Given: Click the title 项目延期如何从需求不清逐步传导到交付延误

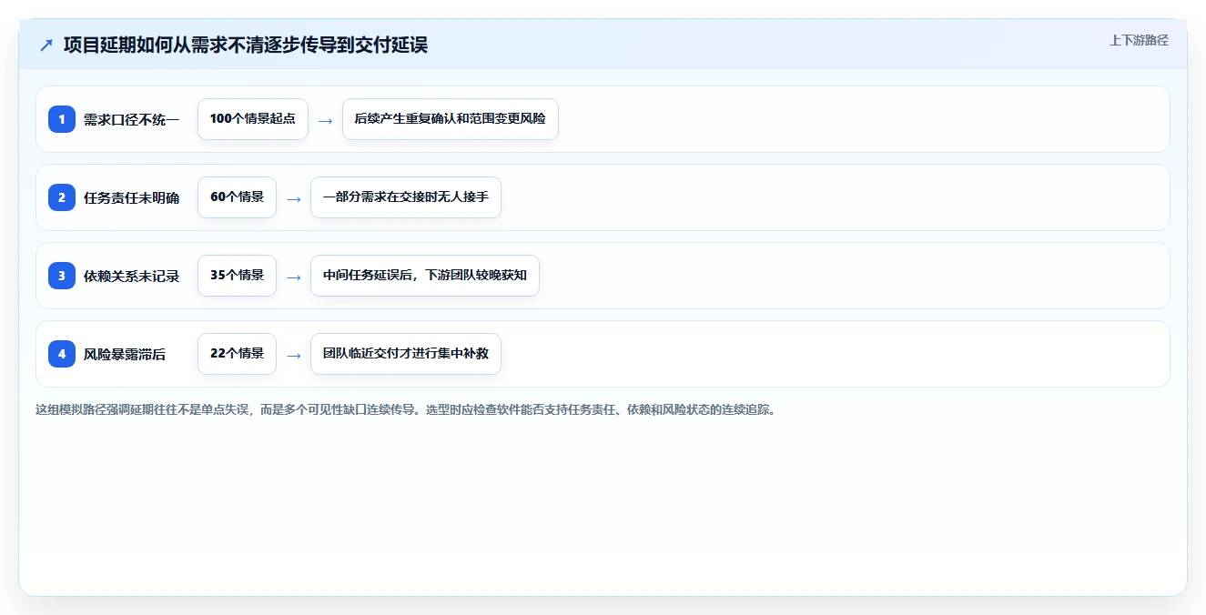Looking at the screenshot, I should (x=246, y=45).
